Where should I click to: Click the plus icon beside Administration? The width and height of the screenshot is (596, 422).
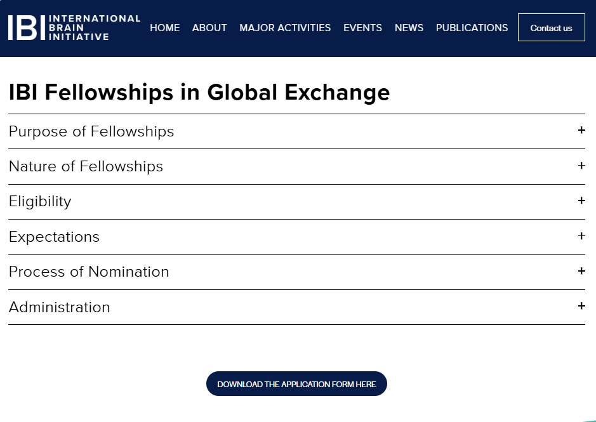tap(581, 306)
